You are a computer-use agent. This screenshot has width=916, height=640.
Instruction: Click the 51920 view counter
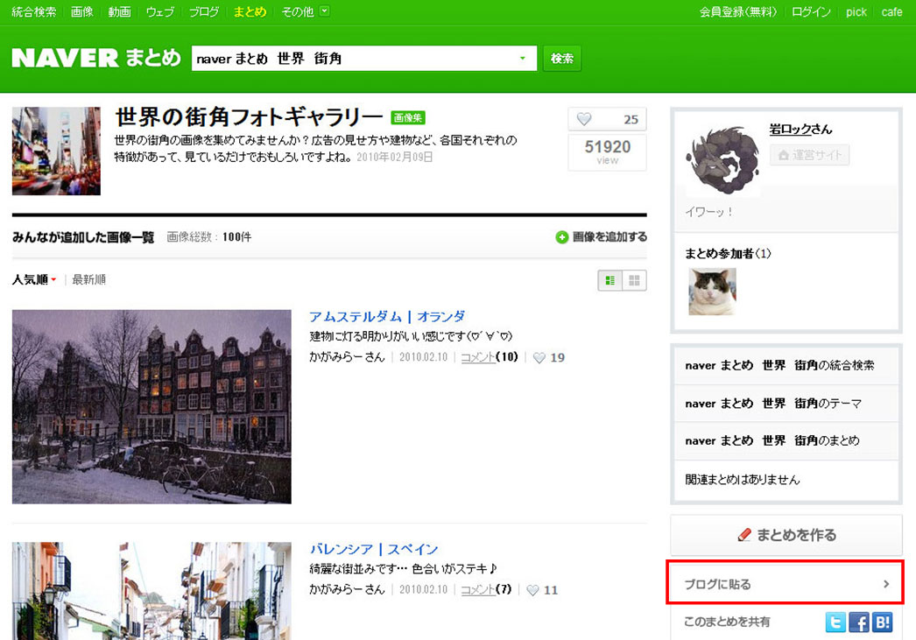tap(608, 152)
